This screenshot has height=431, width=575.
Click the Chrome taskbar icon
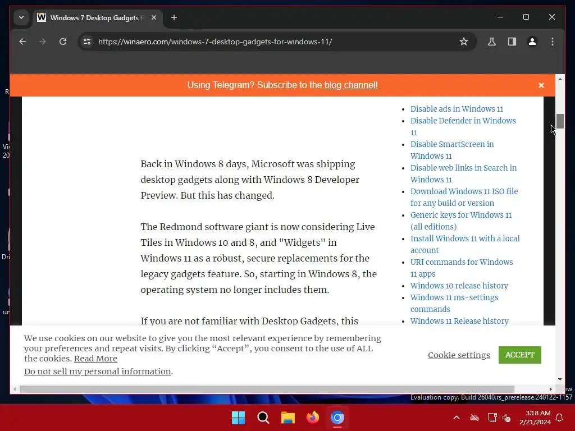click(337, 418)
